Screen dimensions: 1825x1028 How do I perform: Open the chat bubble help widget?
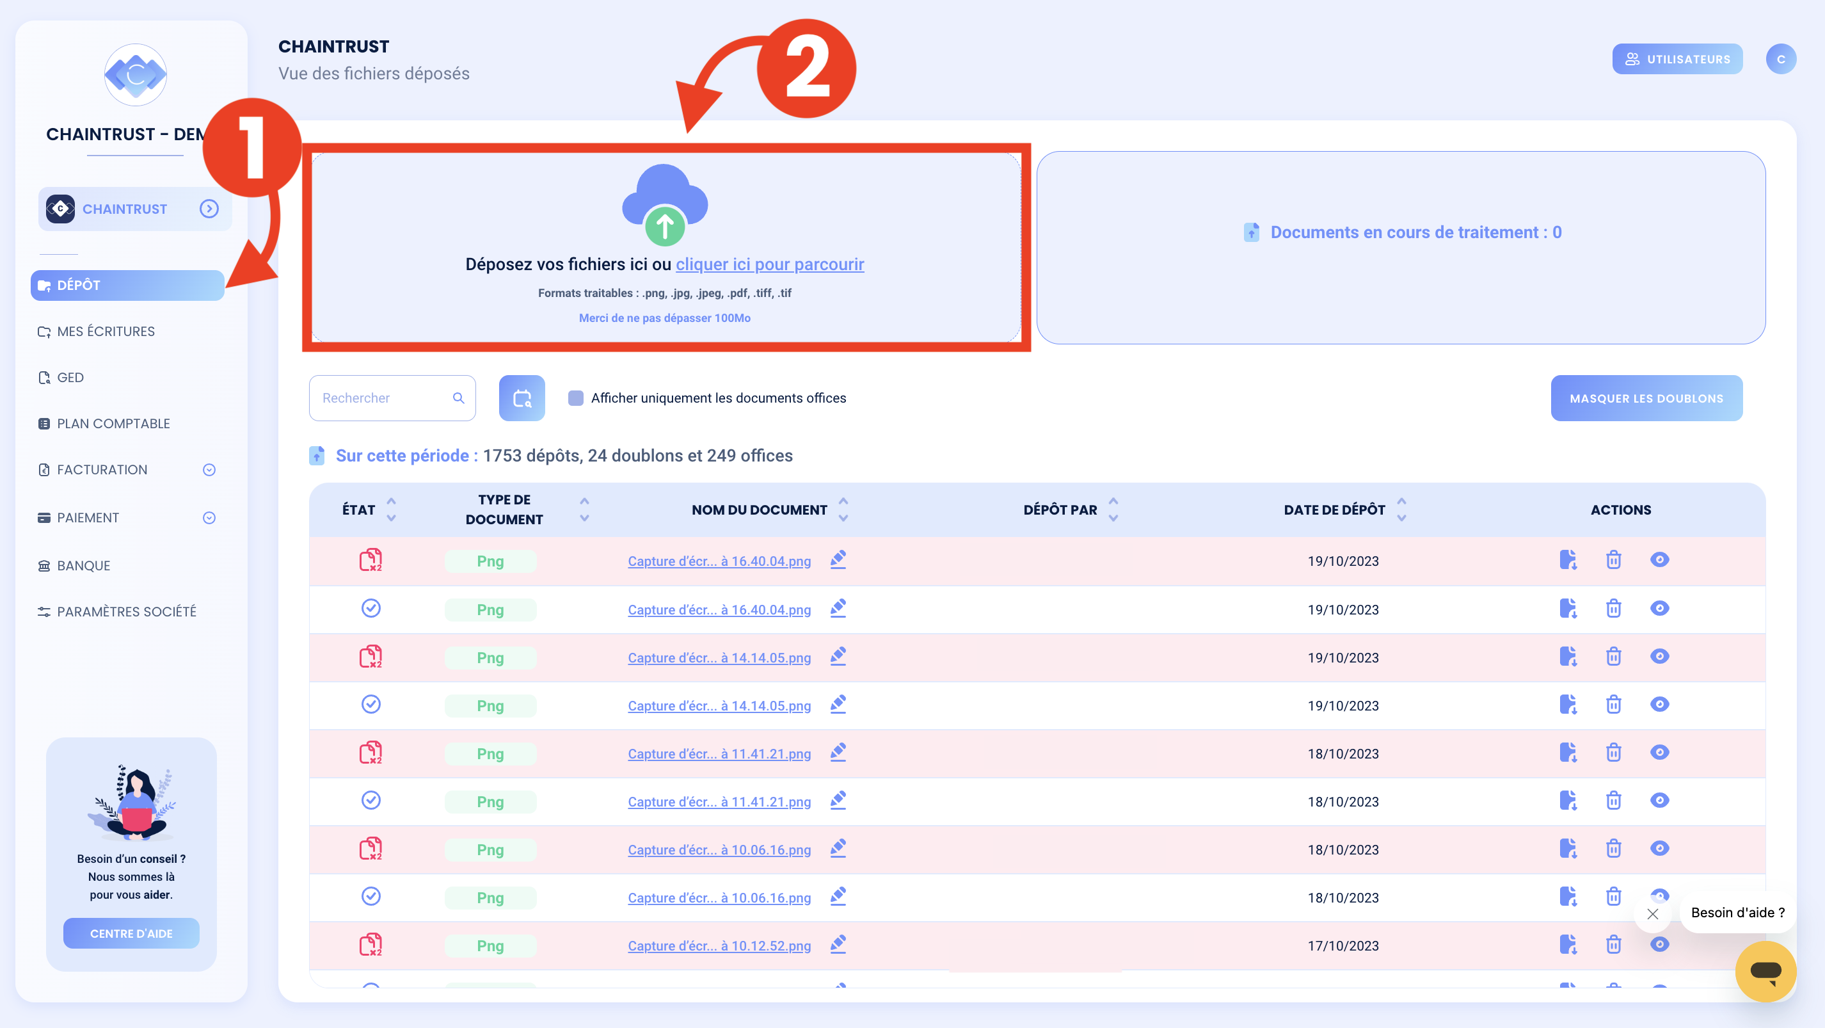[x=1765, y=970]
